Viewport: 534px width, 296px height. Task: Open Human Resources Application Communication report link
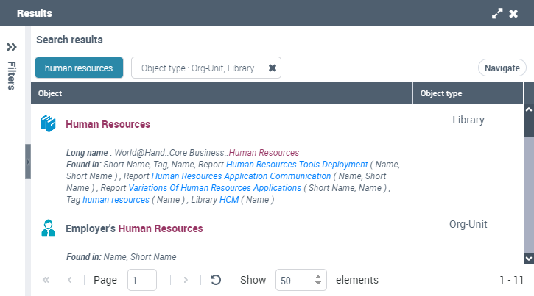tap(241, 176)
